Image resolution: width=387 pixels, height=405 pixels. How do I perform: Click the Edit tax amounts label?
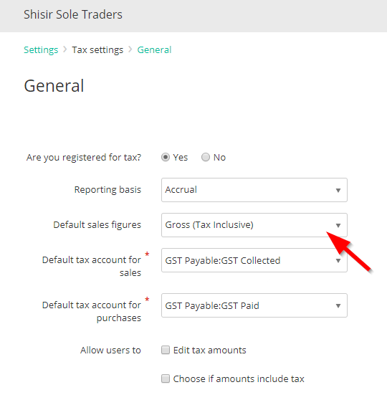[210, 351]
